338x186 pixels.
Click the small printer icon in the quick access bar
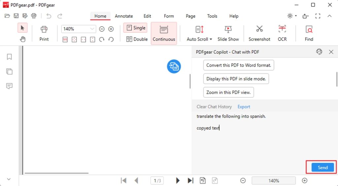click(34, 16)
